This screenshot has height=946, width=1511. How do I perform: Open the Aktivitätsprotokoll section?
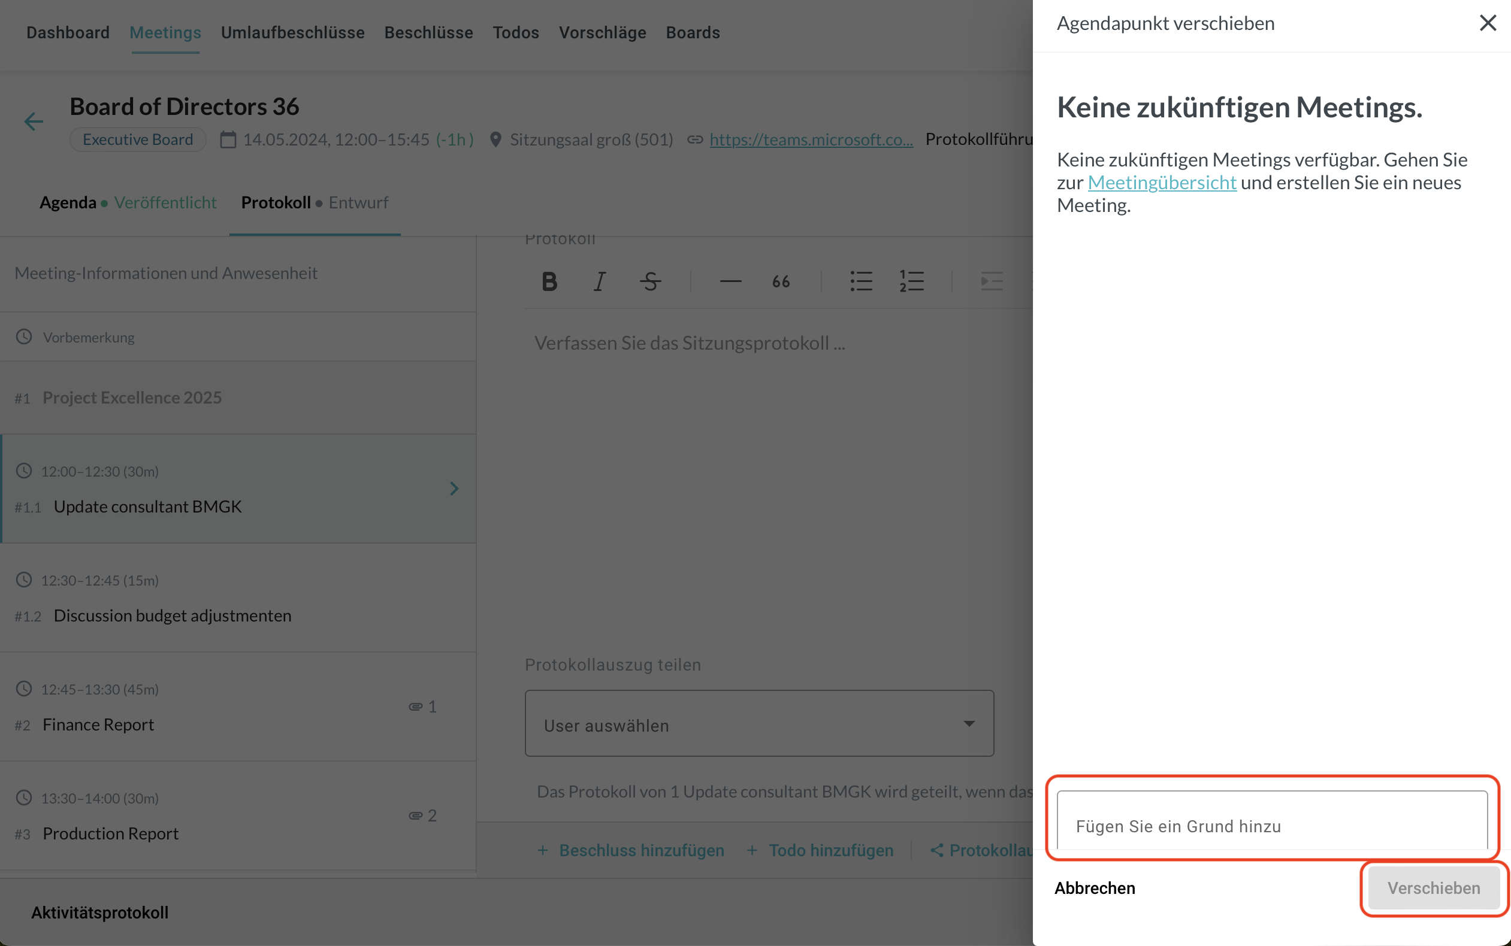(99, 912)
